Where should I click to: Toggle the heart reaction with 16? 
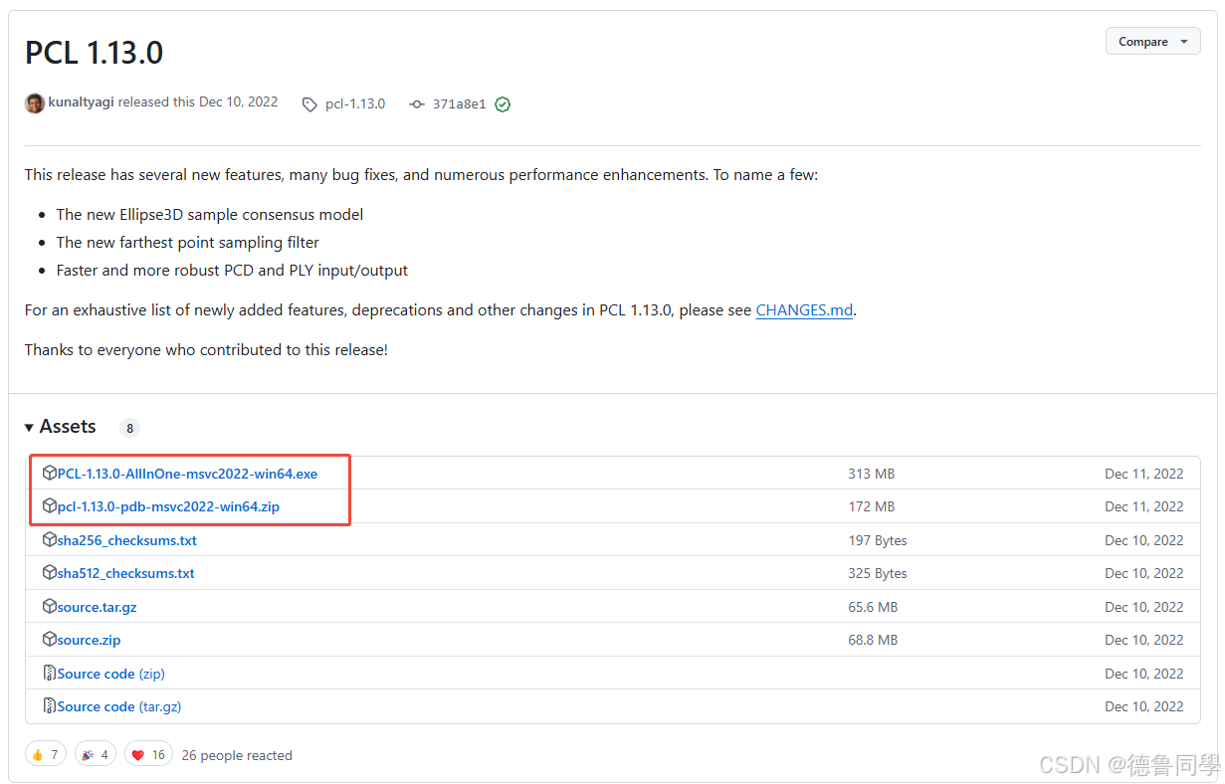click(x=148, y=755)
